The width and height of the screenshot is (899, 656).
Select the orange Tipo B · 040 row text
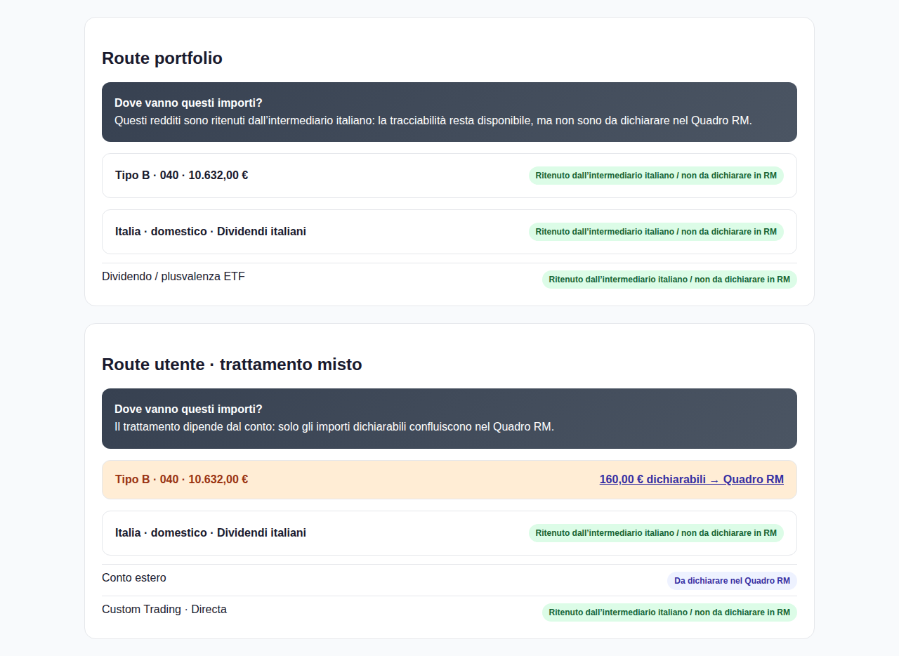[x=181, y=480]
